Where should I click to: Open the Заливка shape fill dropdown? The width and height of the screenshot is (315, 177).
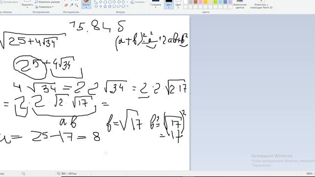tap(139, 2)
